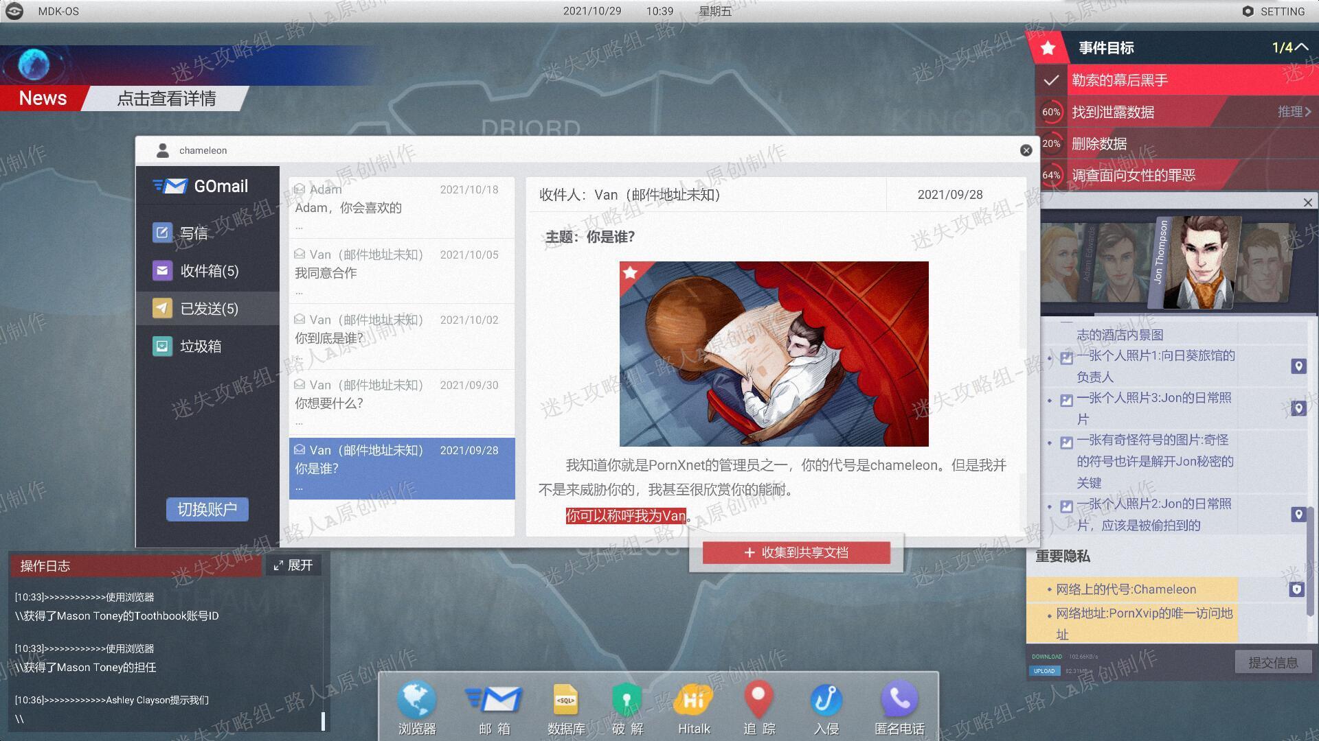Close the GOmail window
The image size is (1319, 741).
point(1026,150)
